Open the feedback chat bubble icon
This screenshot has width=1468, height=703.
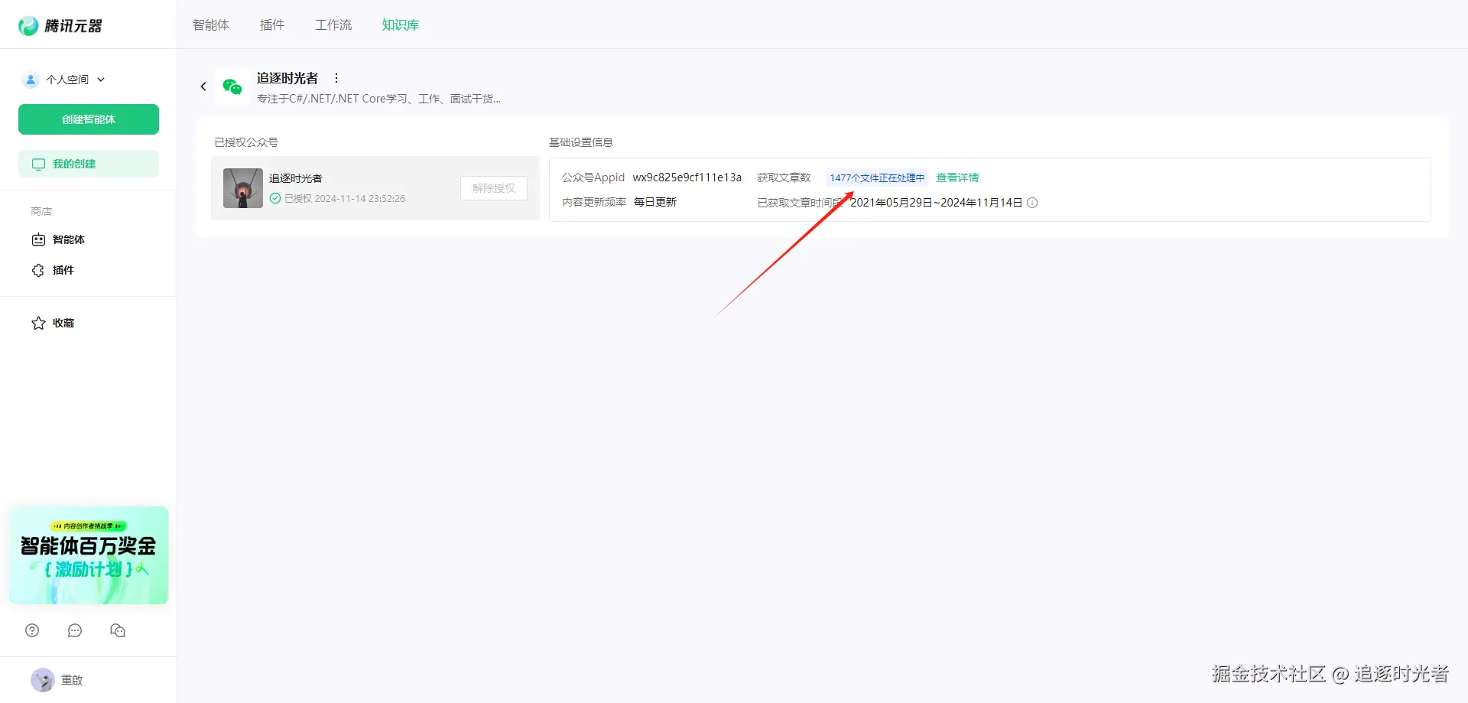pos(75,630)
